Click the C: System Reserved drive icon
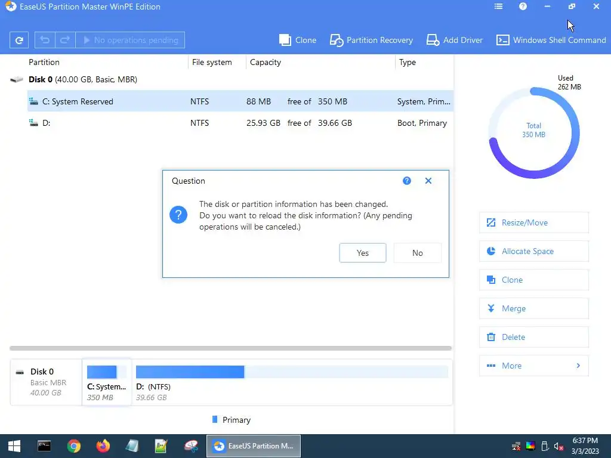 [33, 101]
